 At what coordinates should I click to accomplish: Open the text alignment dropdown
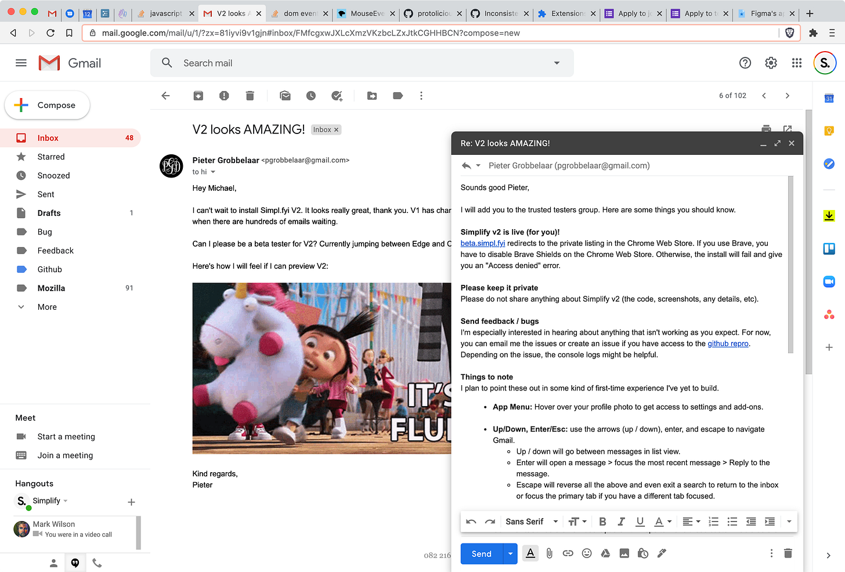tap(691, 522)
